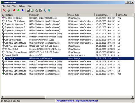Click the green circle enable devices icon
135x103 pixels.
(18, 10)
